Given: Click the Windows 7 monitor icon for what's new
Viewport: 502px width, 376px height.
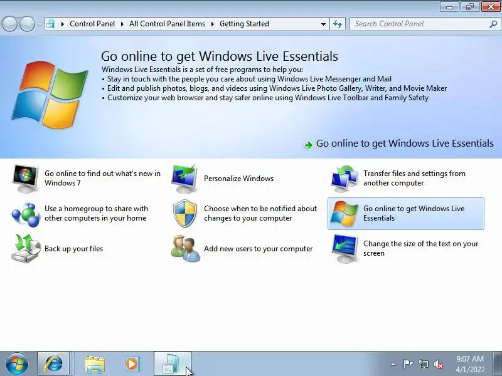Looking at the screenshot, I should pos(25,179).
